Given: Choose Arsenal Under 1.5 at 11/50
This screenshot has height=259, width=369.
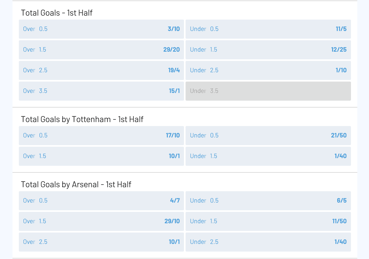Looking at the screenshot, I should coord(268,221).
